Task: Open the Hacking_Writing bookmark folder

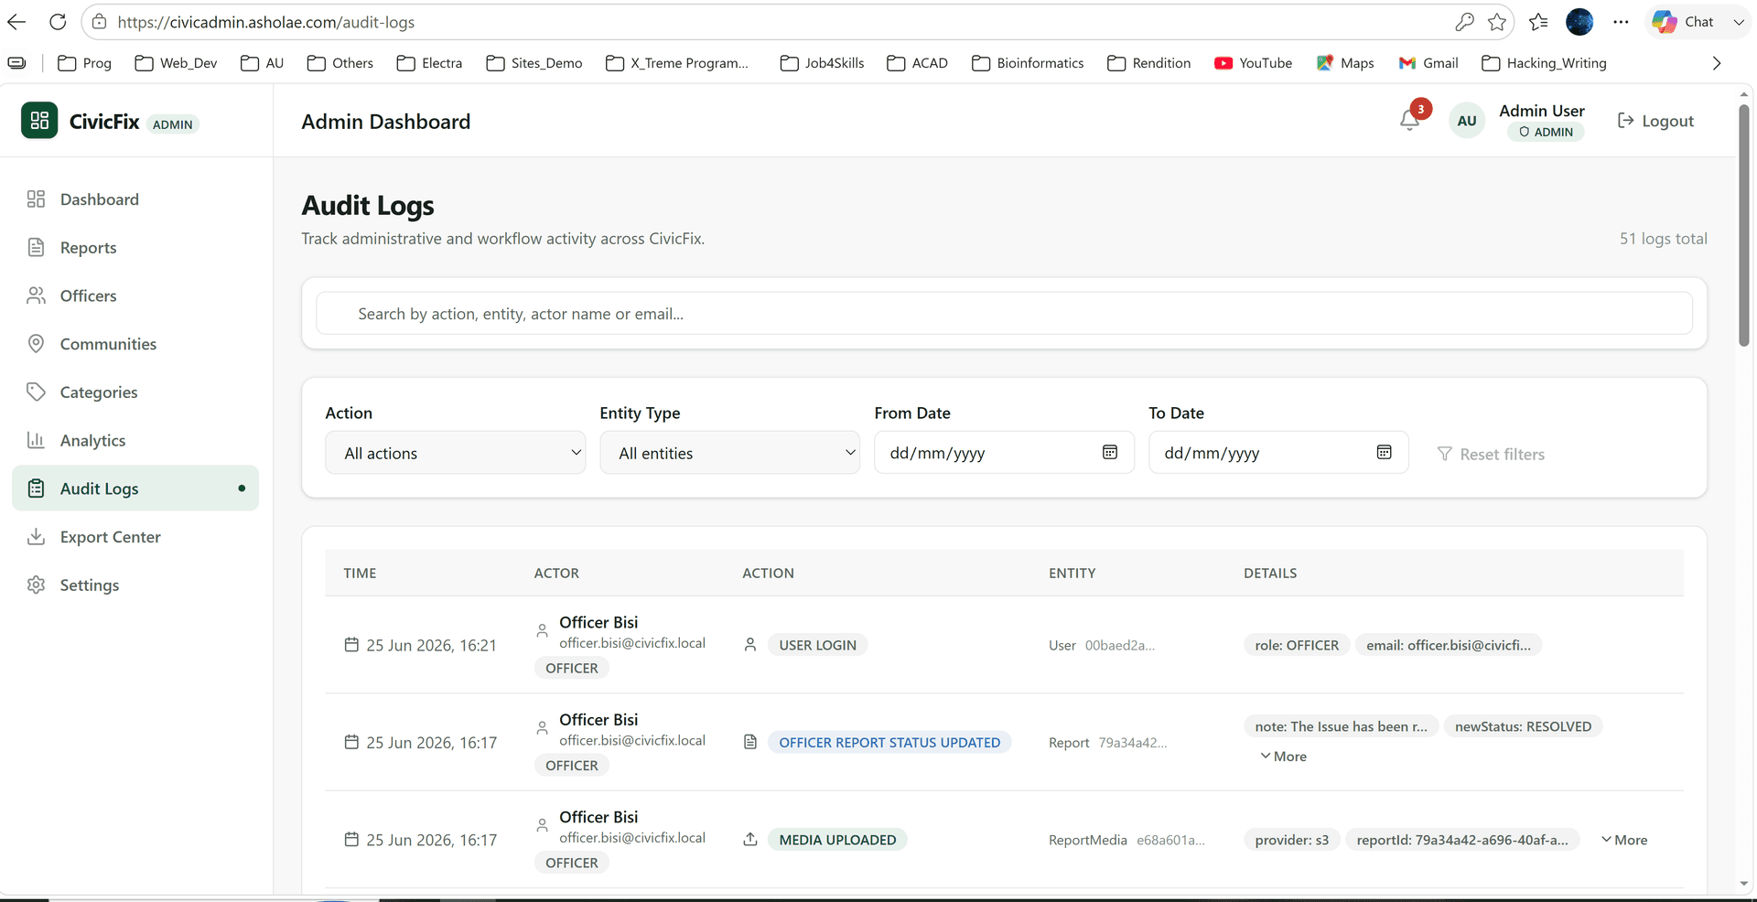Action: pos(1544,63)
